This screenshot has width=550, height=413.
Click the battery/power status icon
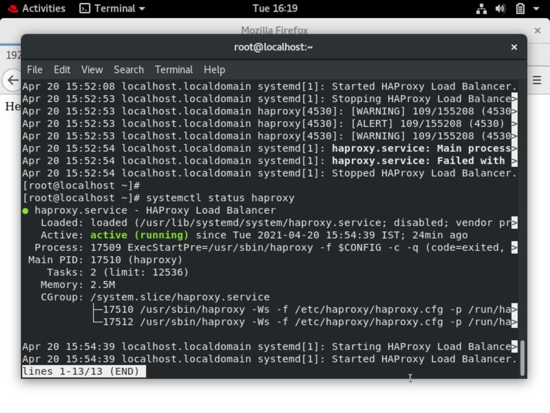pyautogui.click(x=520, y=8)
